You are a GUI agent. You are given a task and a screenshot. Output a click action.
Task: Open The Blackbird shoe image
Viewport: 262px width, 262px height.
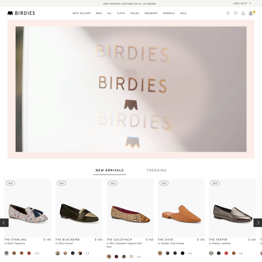click(79, 208)
